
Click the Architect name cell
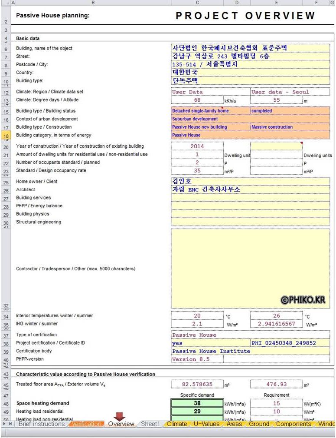coord(250,189)
